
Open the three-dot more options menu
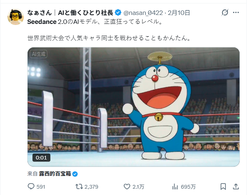[236, 12]
